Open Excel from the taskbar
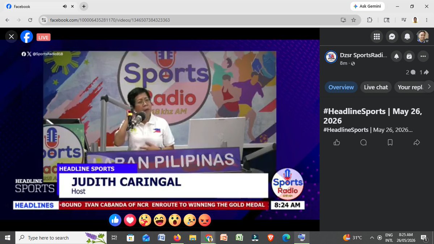 point(239,237)
